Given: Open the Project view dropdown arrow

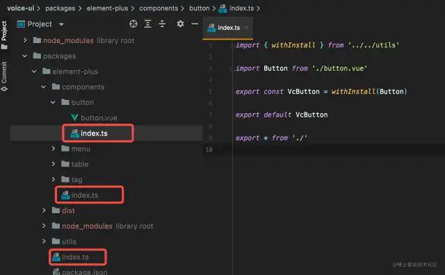Looking at the screenshot, I should pos(61,24).
